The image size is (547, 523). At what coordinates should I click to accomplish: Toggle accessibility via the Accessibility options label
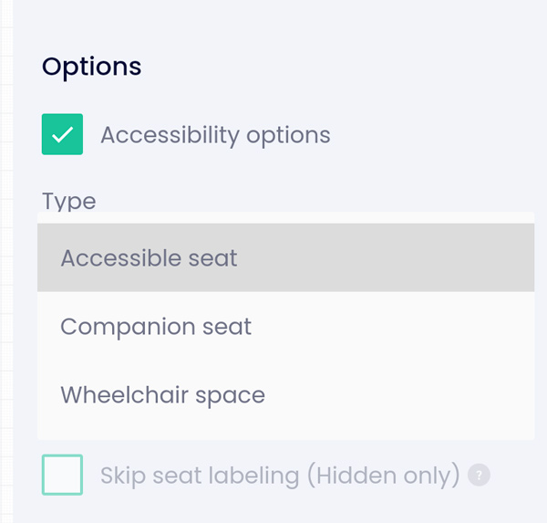(x=215, y=135)
